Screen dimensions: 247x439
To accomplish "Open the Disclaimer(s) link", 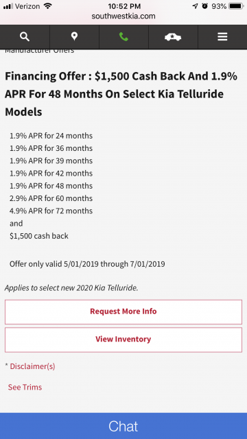I will [32, 366].
